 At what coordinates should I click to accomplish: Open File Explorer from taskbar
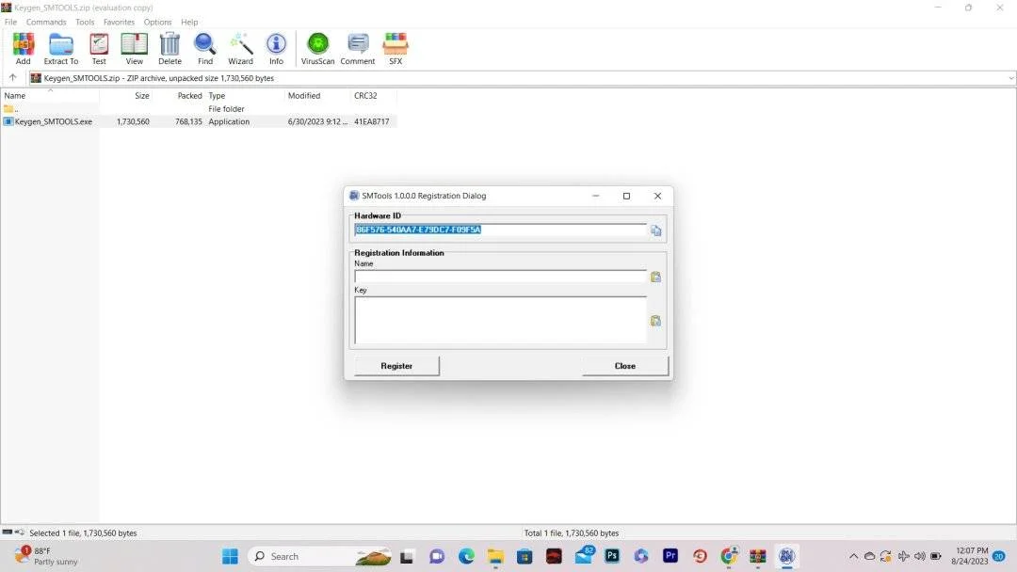tap(495, 556)
